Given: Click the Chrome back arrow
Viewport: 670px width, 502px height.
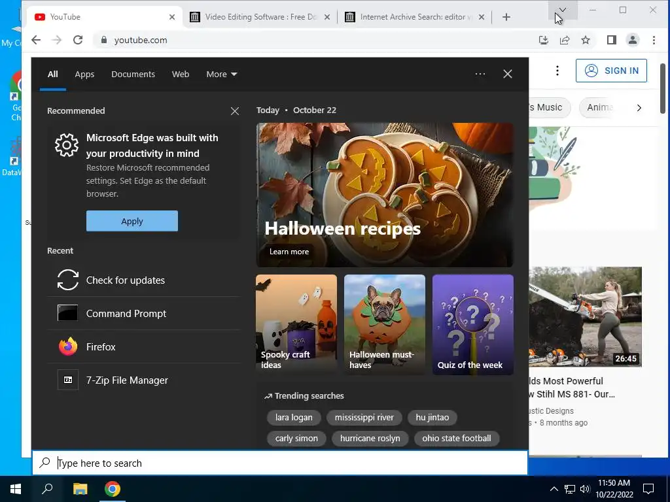Looking at the screenshot, I should click(36, 40).
